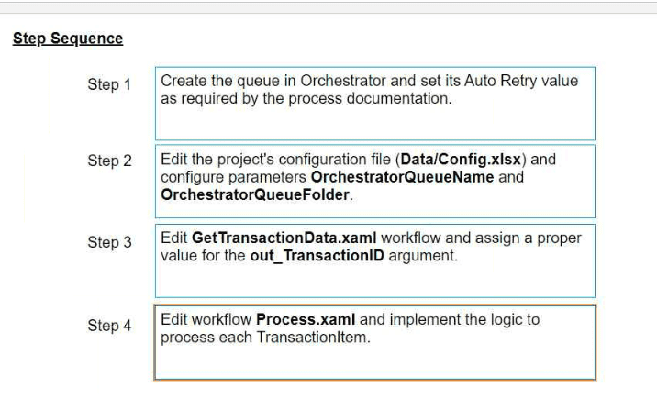The image size is (657, 399).
Task: Click the Step 3 label
Action: coord(109,242)
